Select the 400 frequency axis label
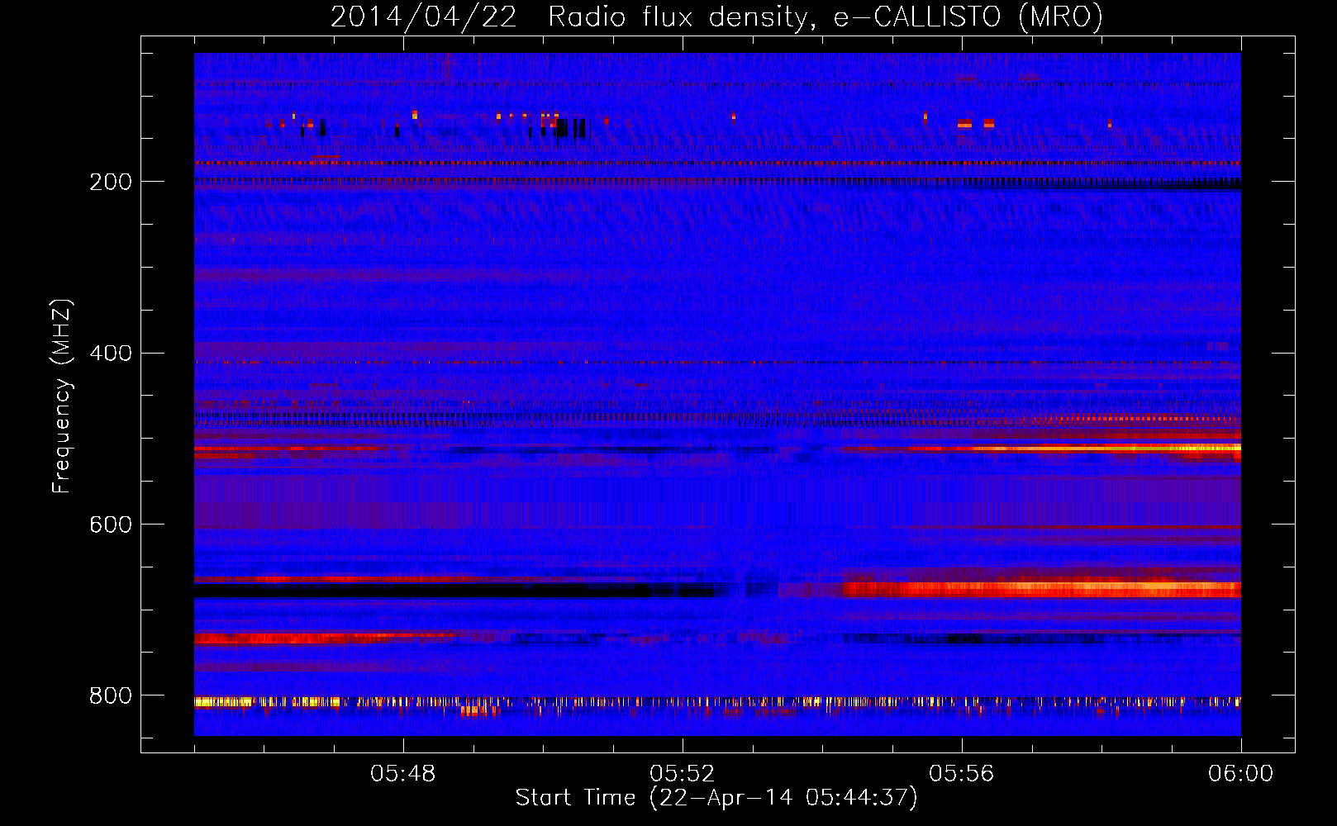Image resolution: width=1337 pixels, height=826 pixels. (111, 354)
